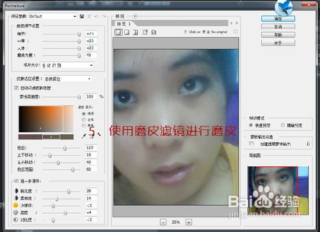Select the vertical side-by-side preview icon
The height and width of the screenshot is (232, 320).
tap(135, 33)
